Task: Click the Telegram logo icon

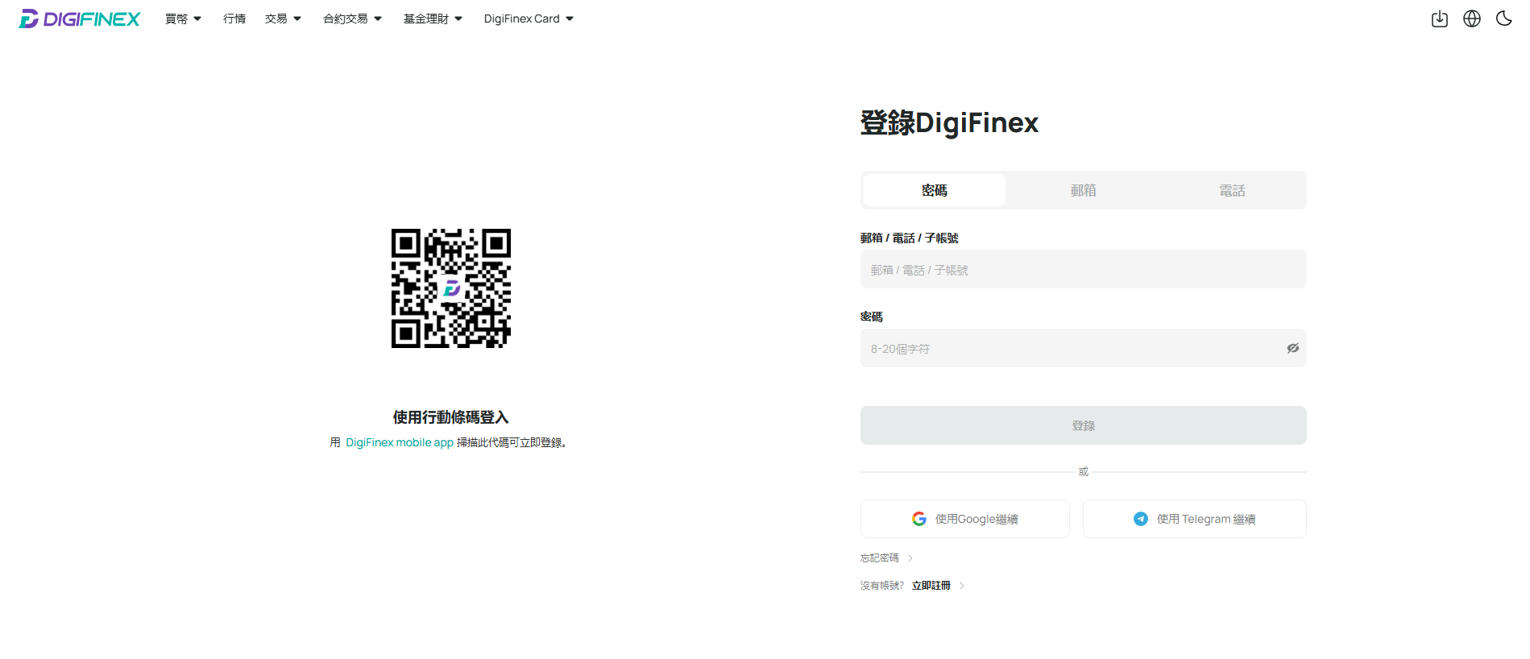Action: (x=1141, y=519)
